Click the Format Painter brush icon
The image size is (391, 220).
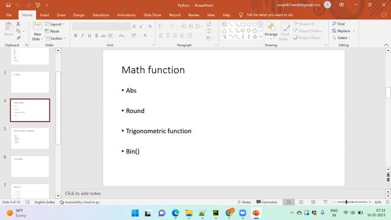coord(18,38)
